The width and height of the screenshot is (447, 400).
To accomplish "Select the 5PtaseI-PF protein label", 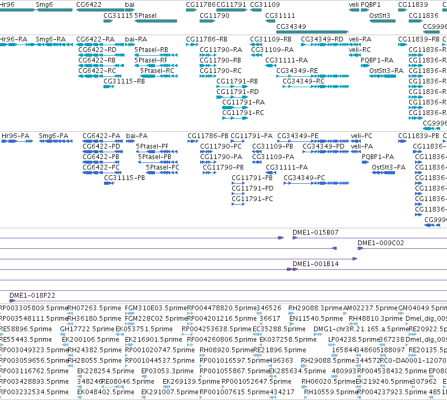I will pos(152,146).
